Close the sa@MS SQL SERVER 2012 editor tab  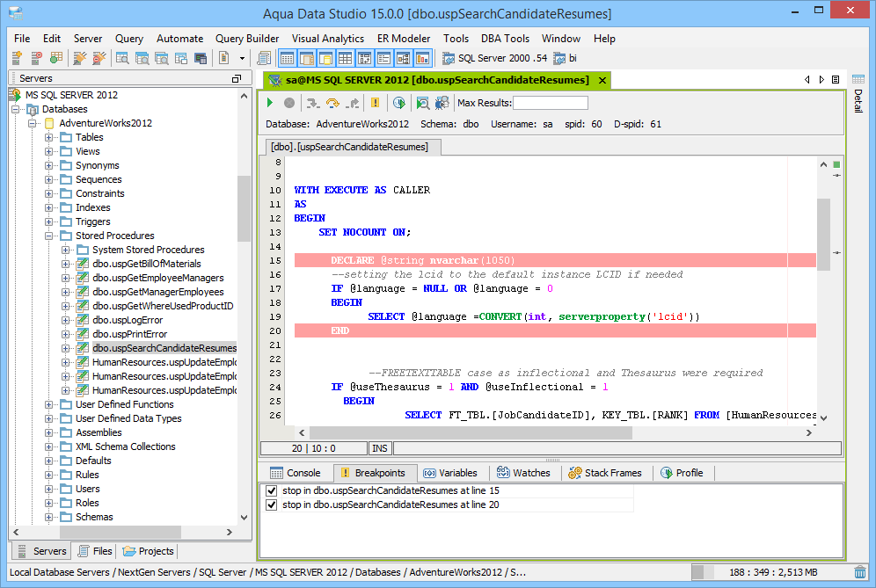click(602, 80)
